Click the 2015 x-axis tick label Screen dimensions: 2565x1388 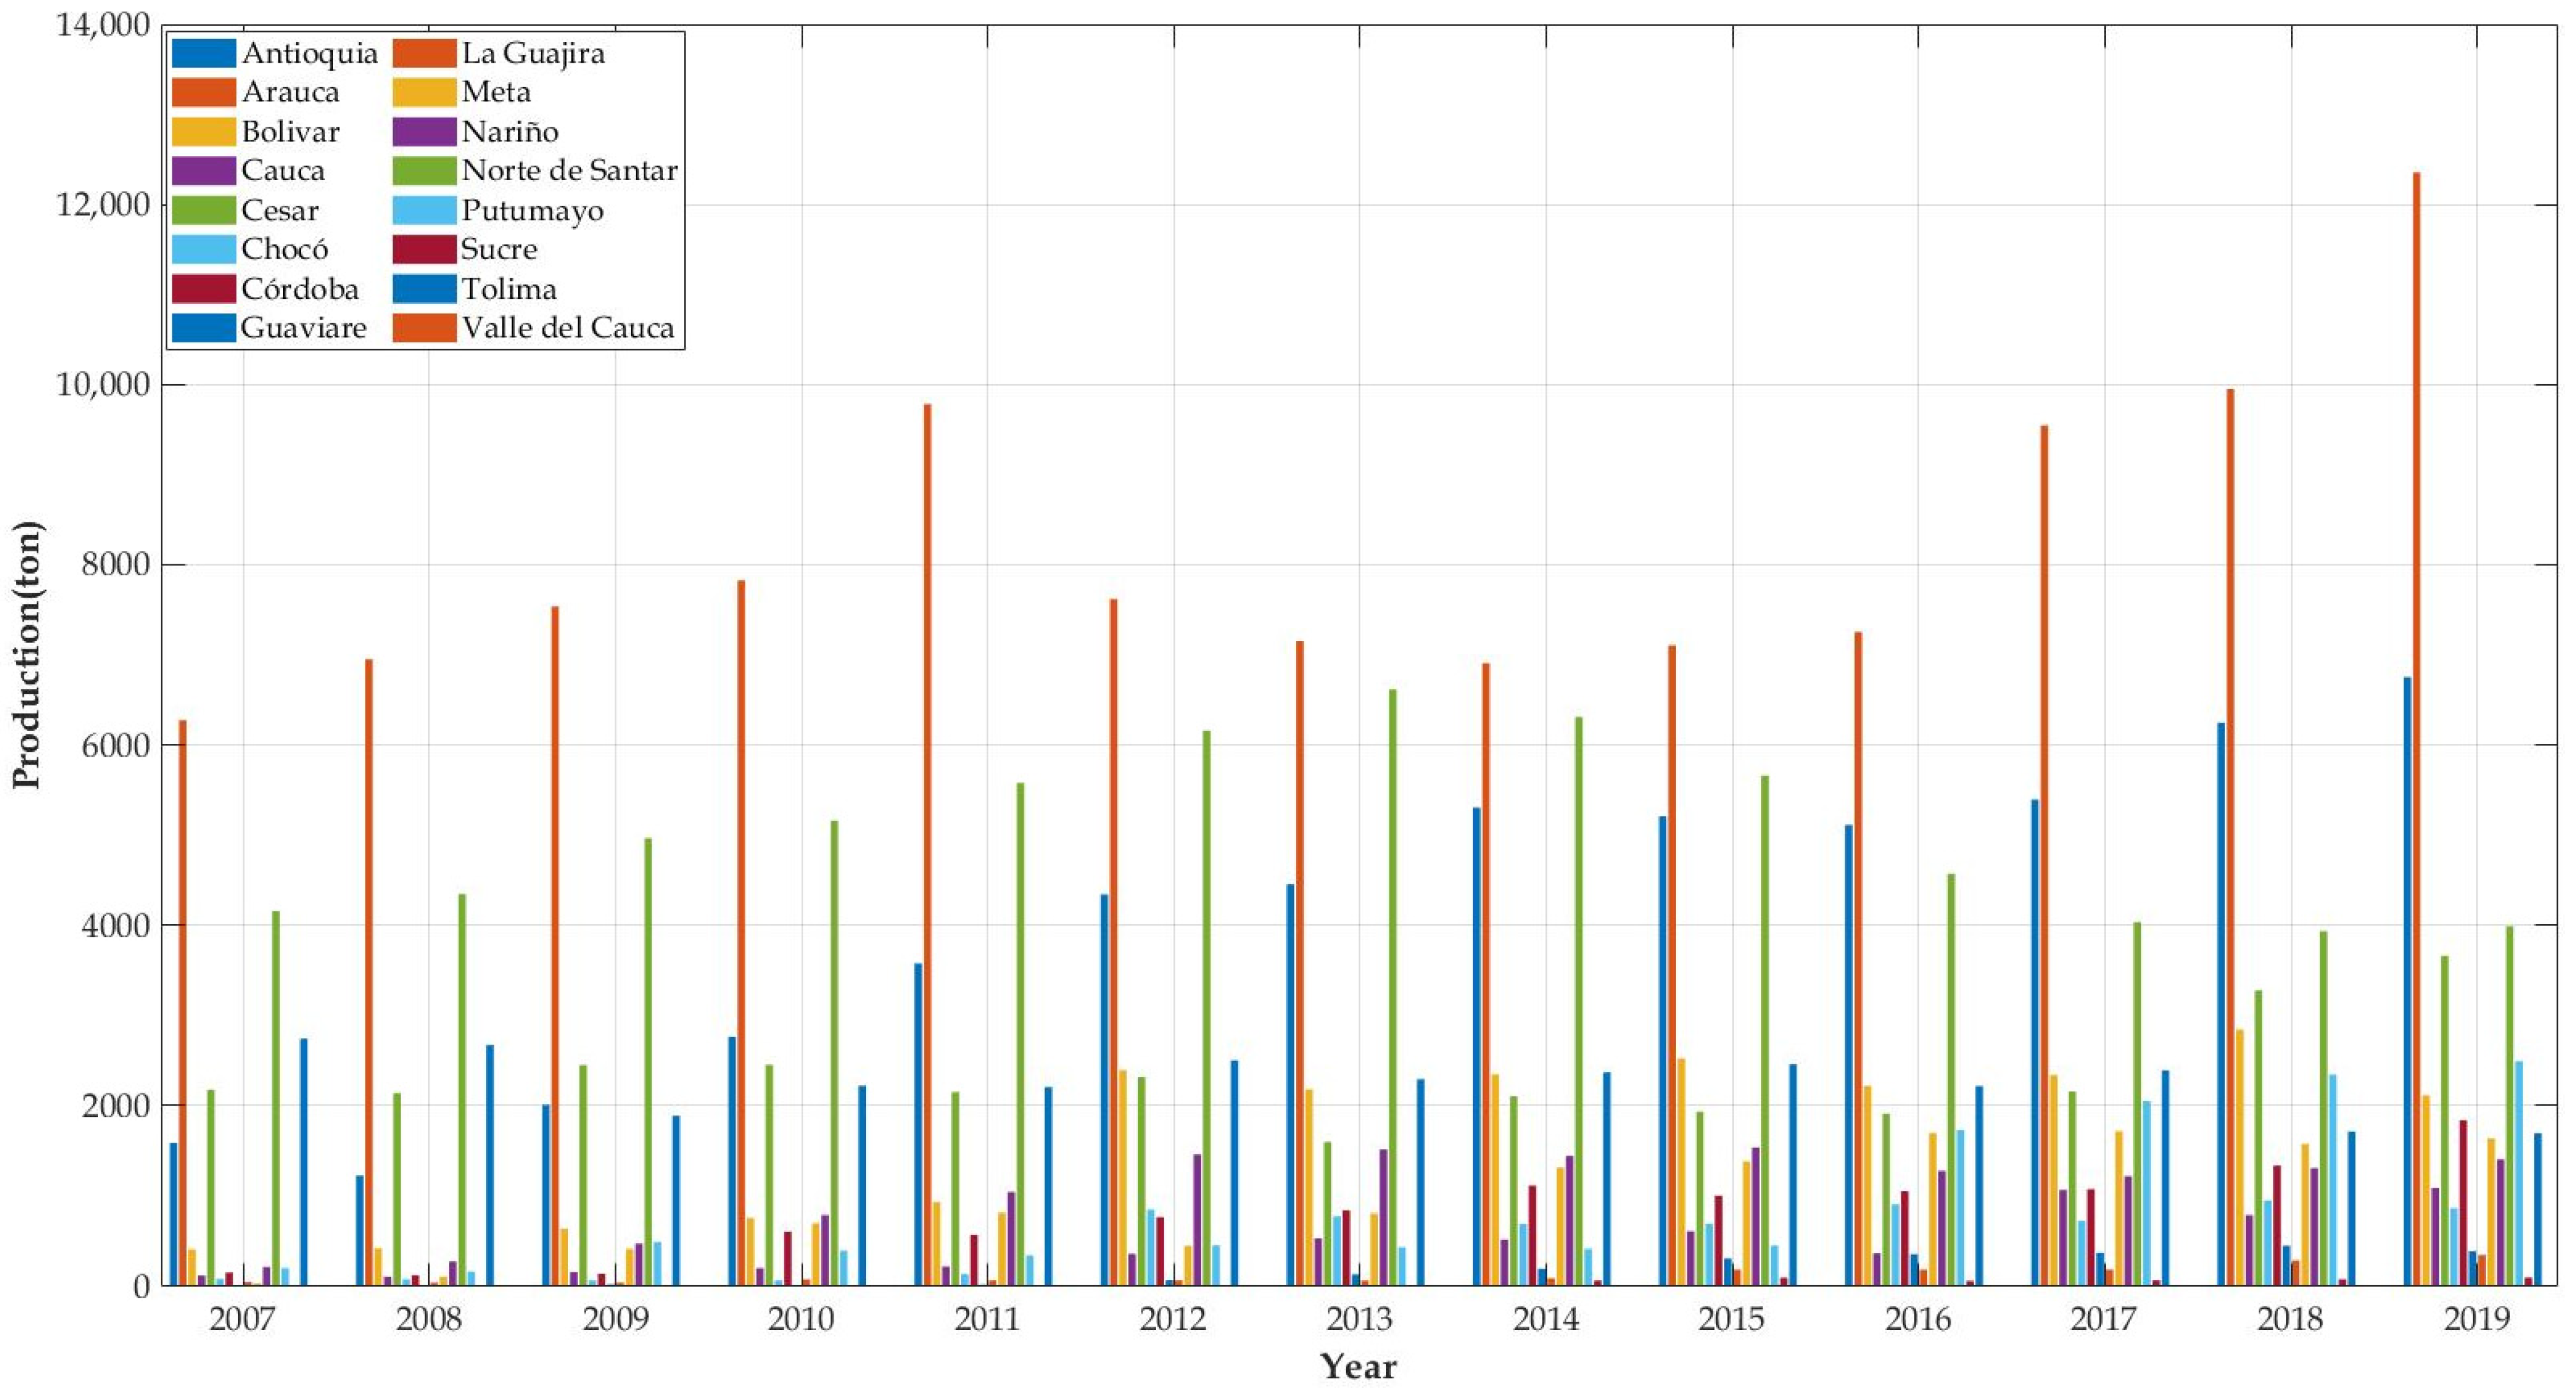(1731, 1319)
